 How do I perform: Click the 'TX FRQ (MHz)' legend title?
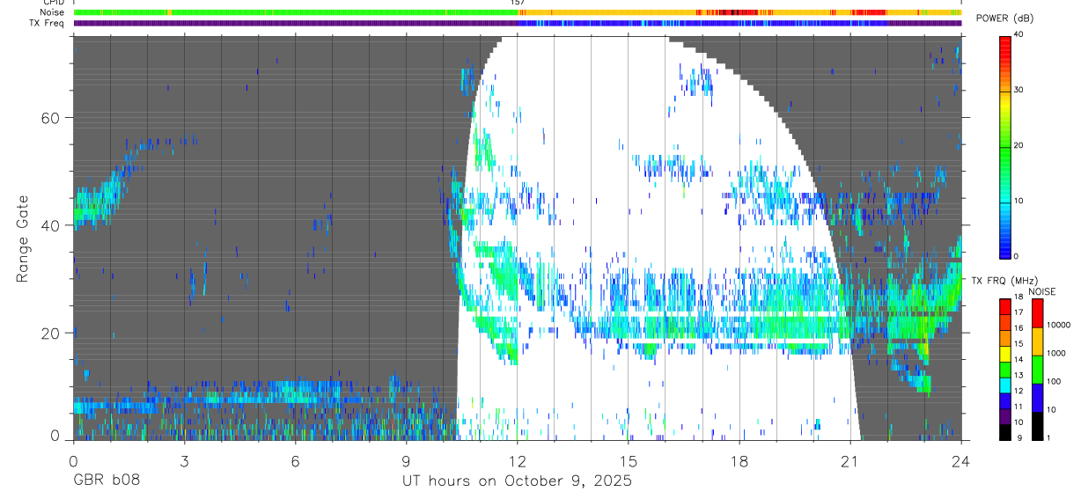click(1004, 281)
